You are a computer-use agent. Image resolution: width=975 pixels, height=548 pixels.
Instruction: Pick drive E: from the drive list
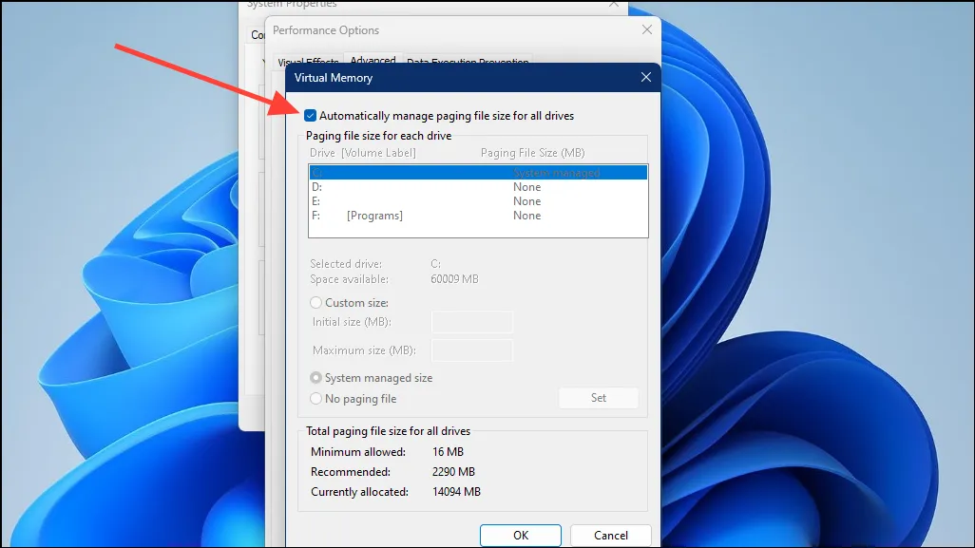coord(477,201)
